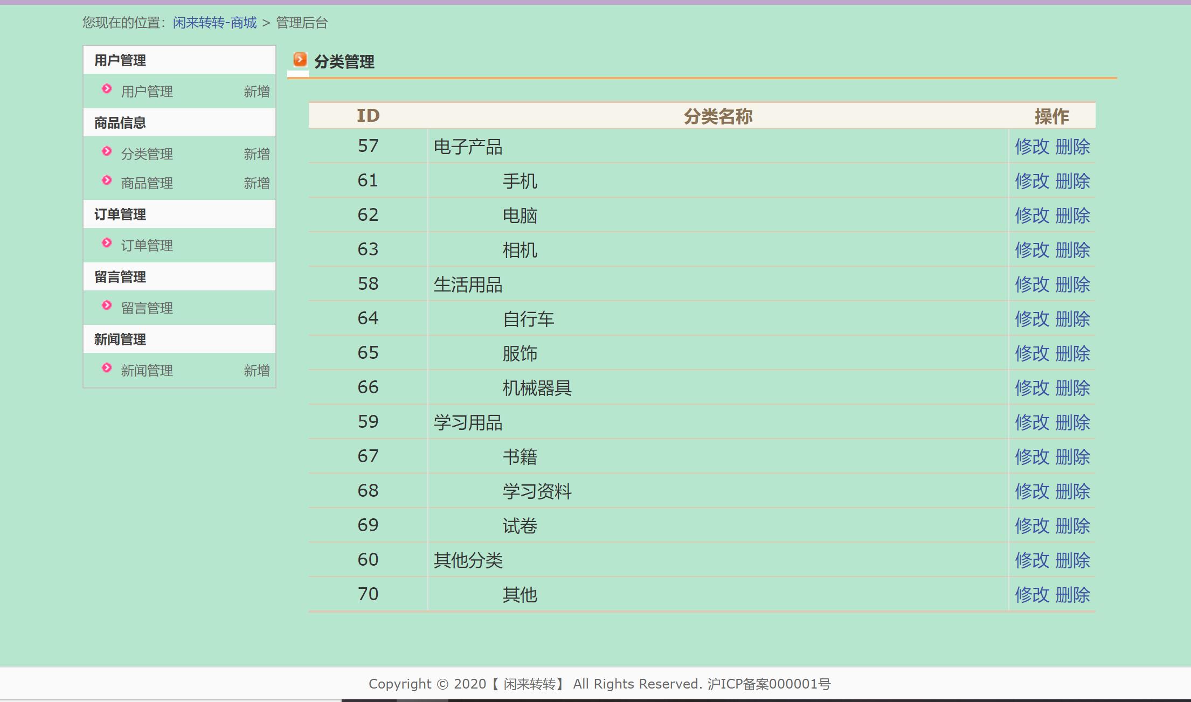Open 商品管理 from the sidebar
1191x702 pixels.
(147, 183)
